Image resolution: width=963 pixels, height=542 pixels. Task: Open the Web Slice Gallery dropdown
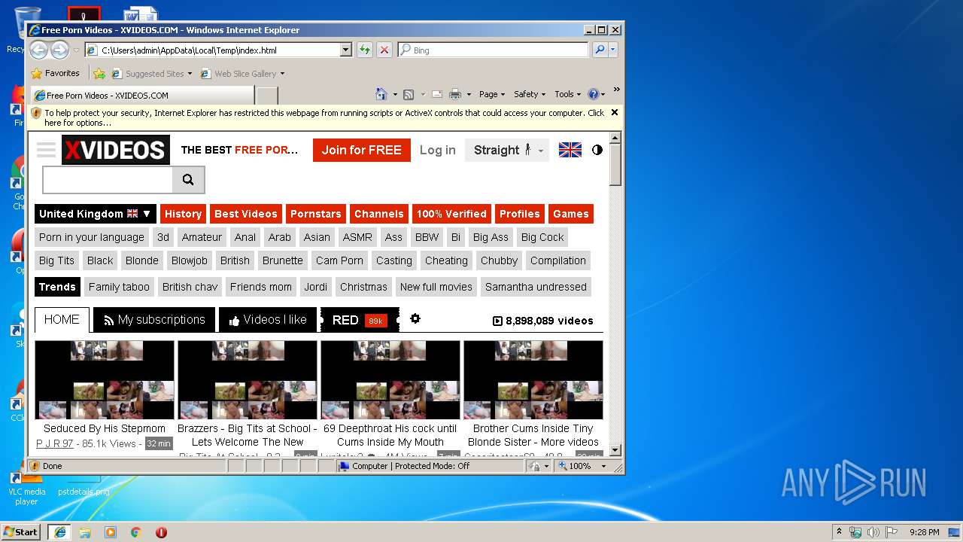[282, 74]
